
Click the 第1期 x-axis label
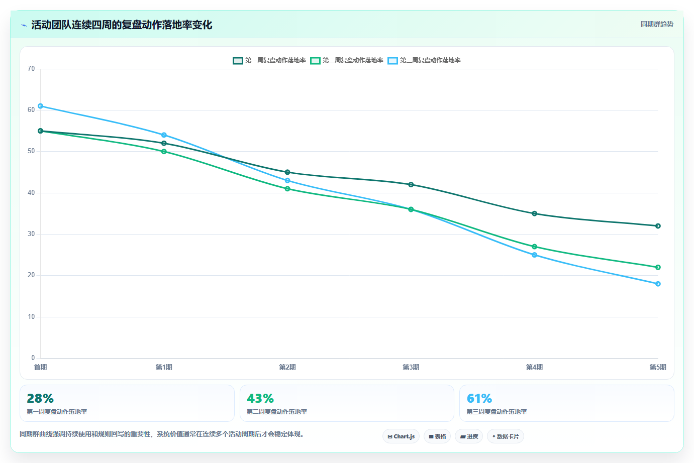pyautogui.click(x=164, y=368)
